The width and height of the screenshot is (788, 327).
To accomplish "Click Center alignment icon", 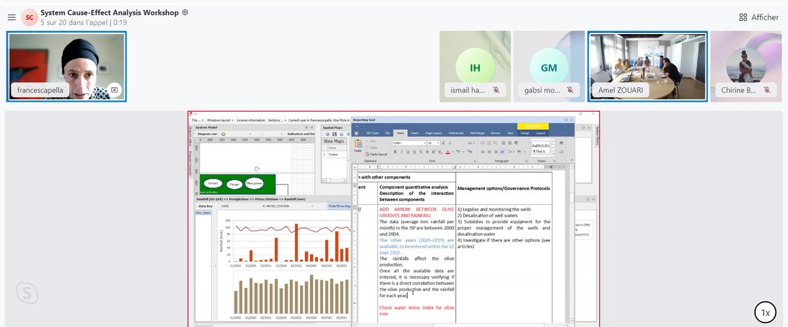I will click(489, 152).
